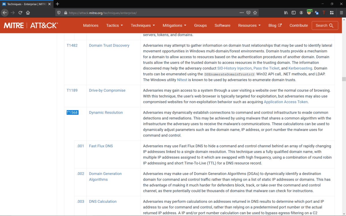Viewport: 346px width, 216px height.
Task: Follow the SID-History Injection link
Action: [234, 68]
